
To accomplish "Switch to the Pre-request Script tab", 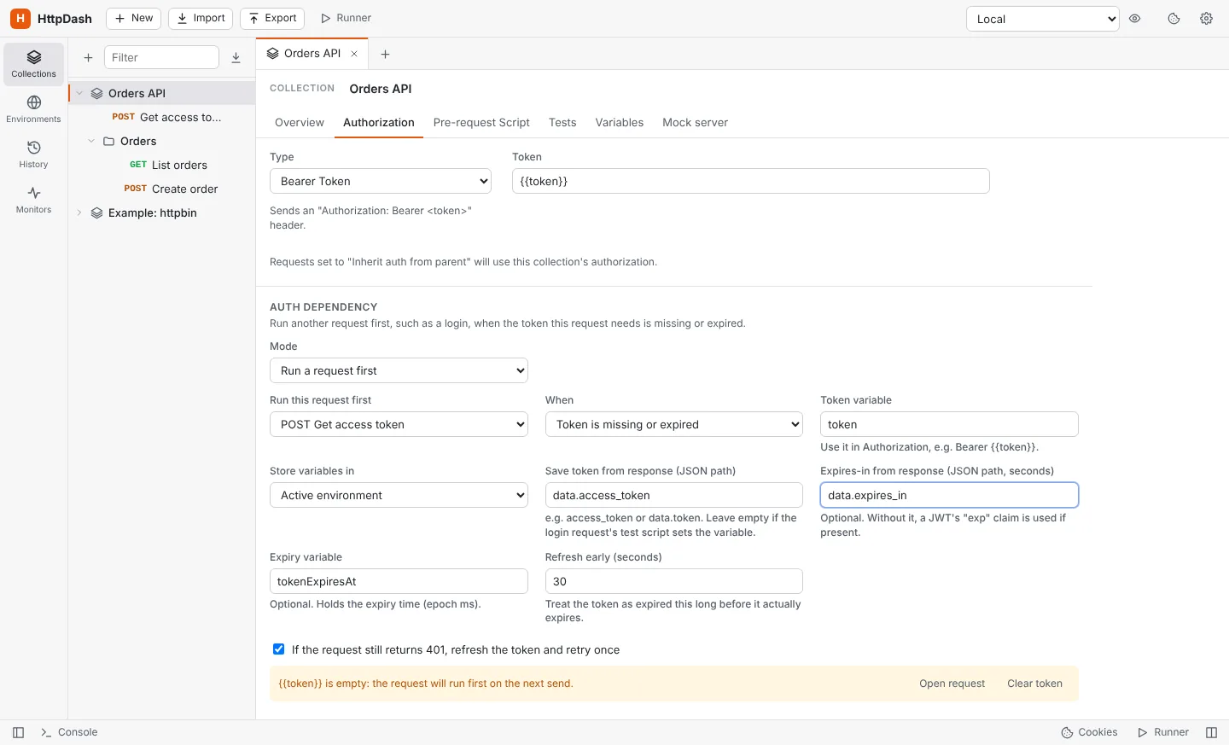I will 481,123.
